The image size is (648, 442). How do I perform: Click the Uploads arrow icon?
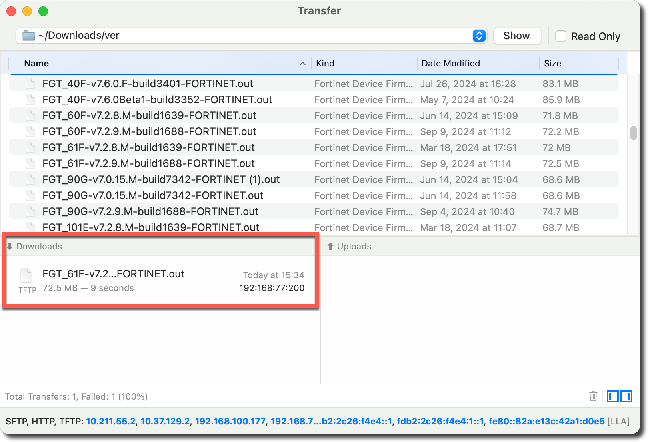pos(330,246)
